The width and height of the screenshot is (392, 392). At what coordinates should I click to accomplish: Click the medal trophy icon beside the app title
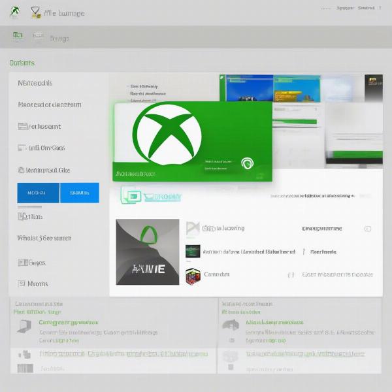35,12
